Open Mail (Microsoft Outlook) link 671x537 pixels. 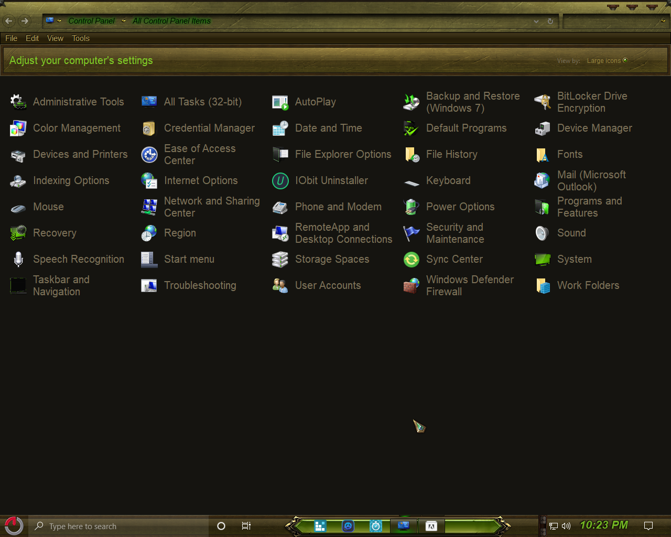point(591,180)
